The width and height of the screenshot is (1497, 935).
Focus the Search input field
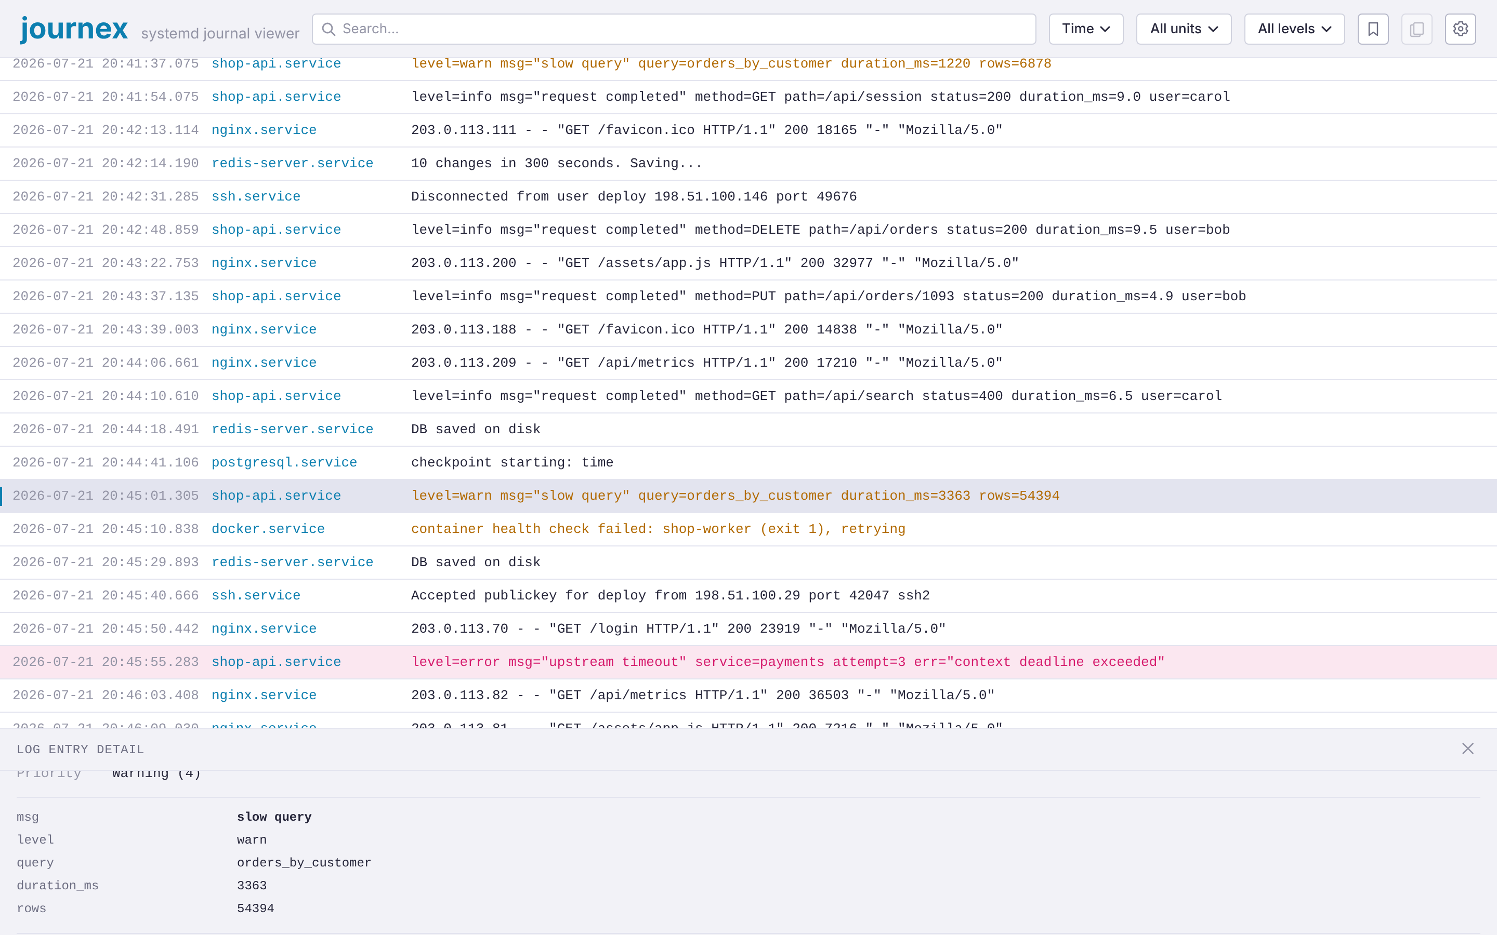(674, 29)
